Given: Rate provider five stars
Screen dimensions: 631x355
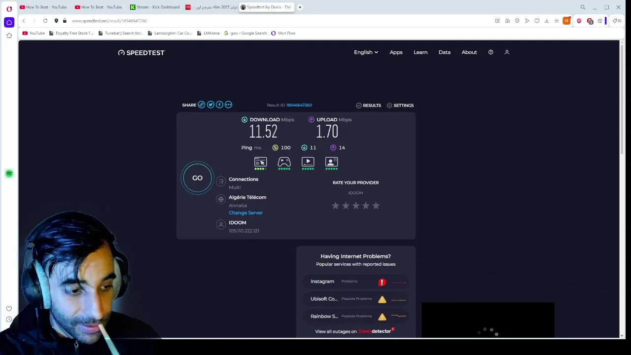Looking at the screenshot, I should tap(376, 206).
